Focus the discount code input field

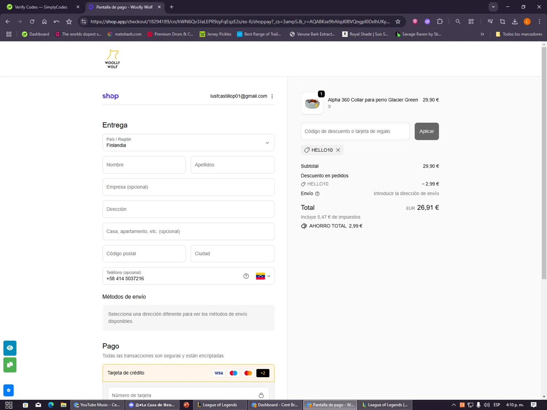[x=355, y=131]
